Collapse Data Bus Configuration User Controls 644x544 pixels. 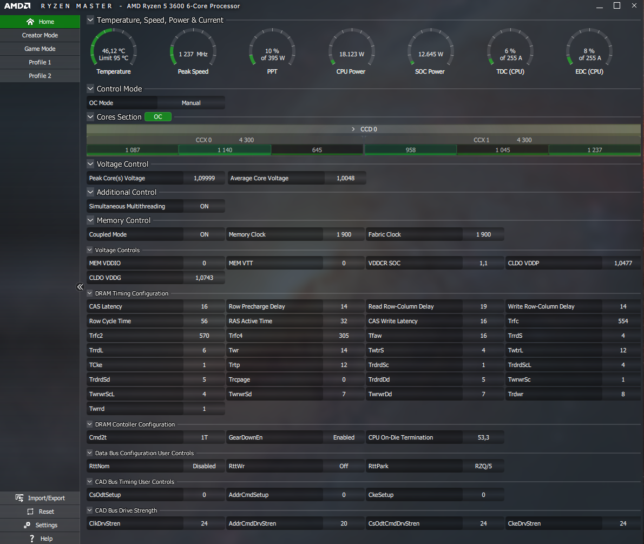click(x=89, y=453)
